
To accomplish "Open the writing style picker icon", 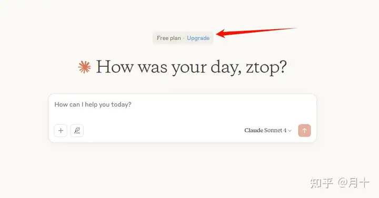I will (77, 130).
